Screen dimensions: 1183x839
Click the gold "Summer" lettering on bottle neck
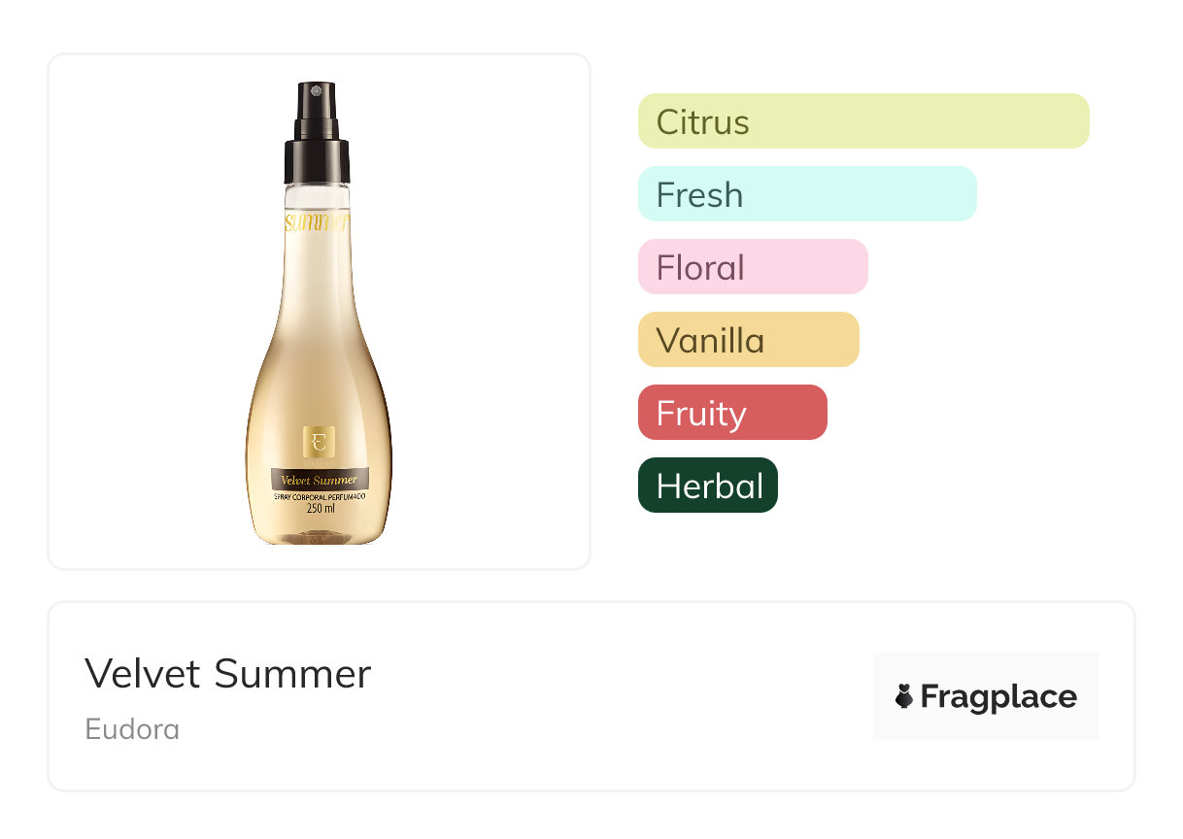[317, 224]
